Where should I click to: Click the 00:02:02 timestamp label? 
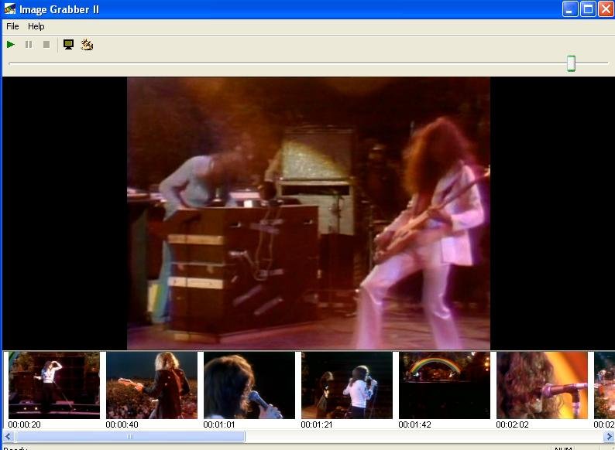point(512,424)
